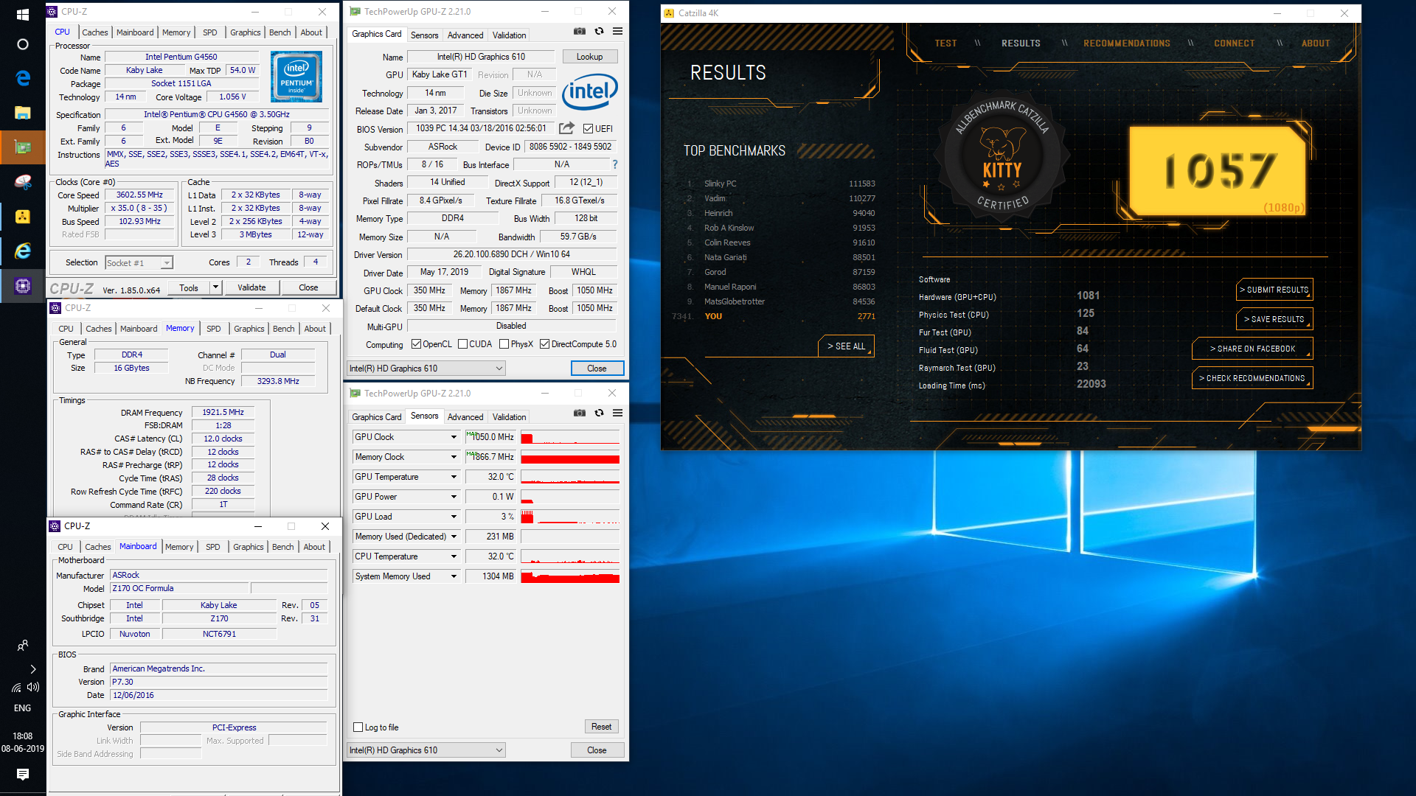Refresh GPU-Z data in top window
The height and width of the screenshot is (796, 1416).
(599, 32)
